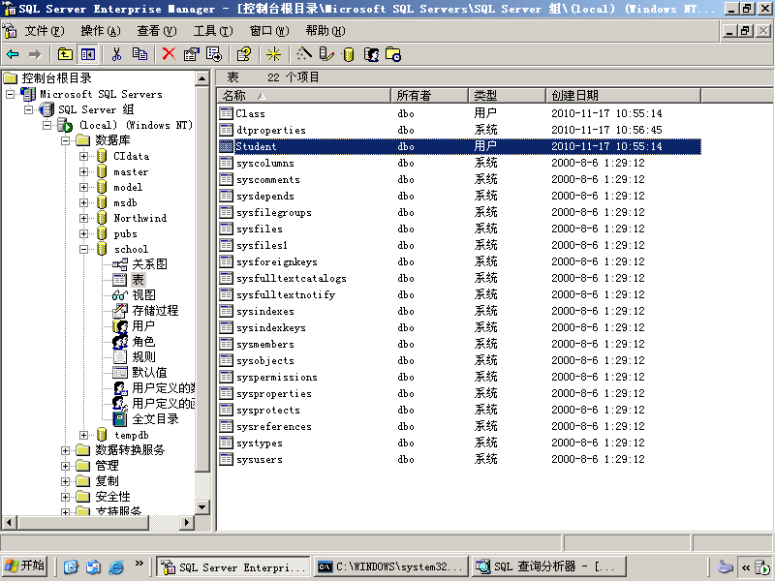
Task: Launch Internet Explorer from the quick launch
Action: 116,566
